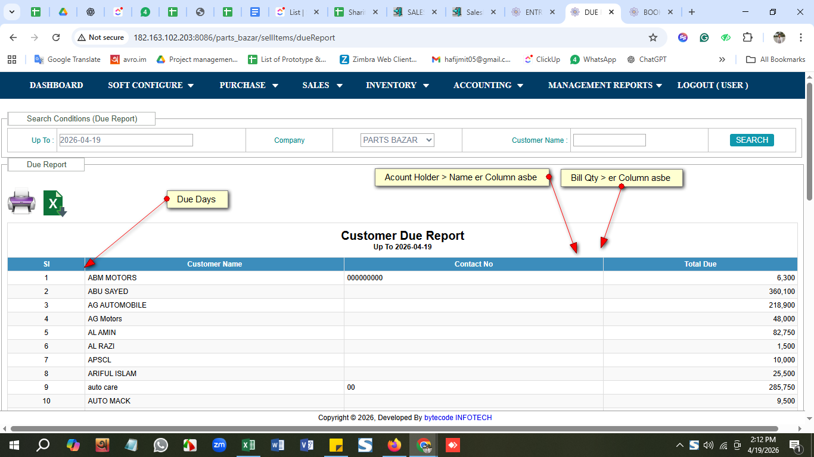
Task: Print the Customer Due Report via printer icon
Action: point(21,201)
